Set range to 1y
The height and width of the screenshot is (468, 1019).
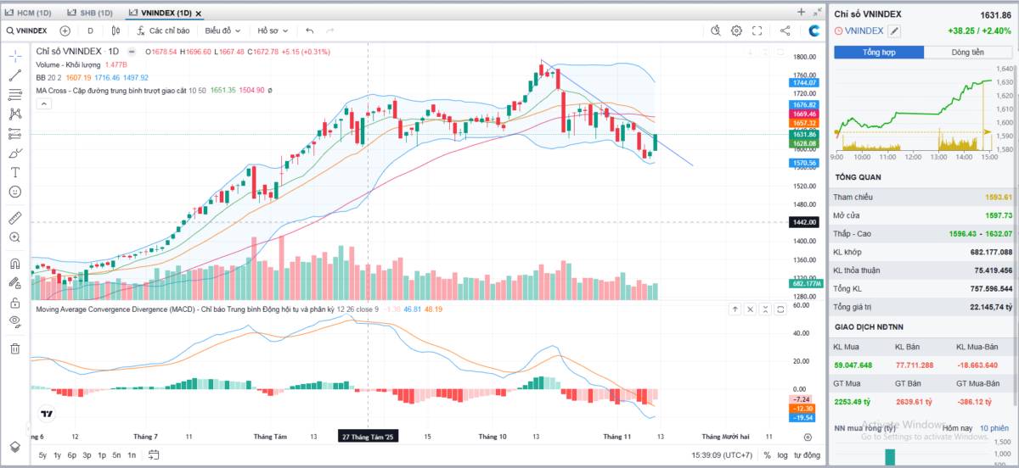click(x=57, y=455)
